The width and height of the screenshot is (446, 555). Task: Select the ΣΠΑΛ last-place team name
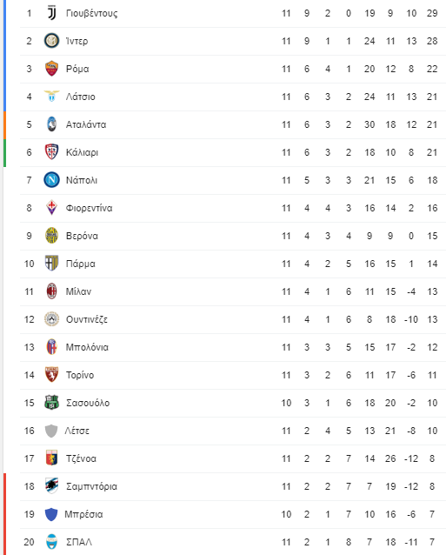pyautogui.click(x=79, y=542)
